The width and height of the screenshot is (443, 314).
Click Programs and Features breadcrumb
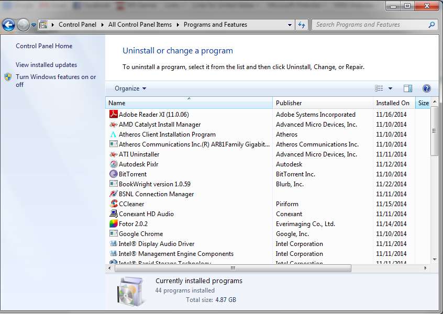[x=215, y=25]
